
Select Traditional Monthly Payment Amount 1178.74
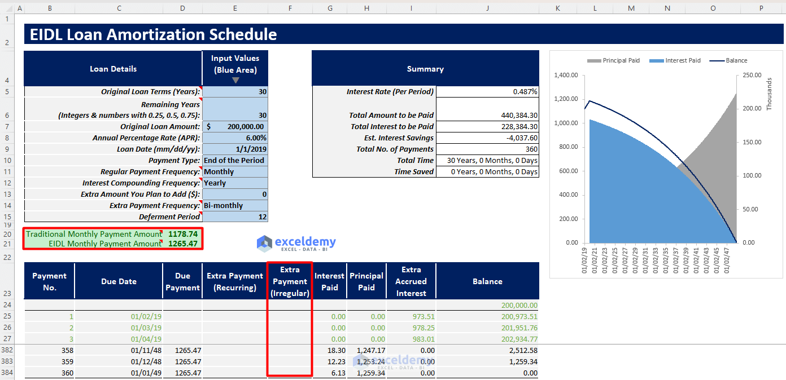[183, 234]
